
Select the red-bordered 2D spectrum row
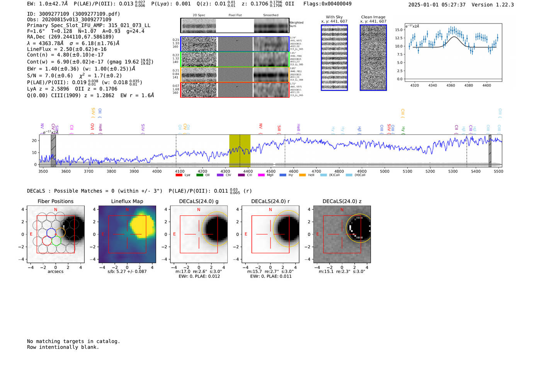(x=235, y=90)
